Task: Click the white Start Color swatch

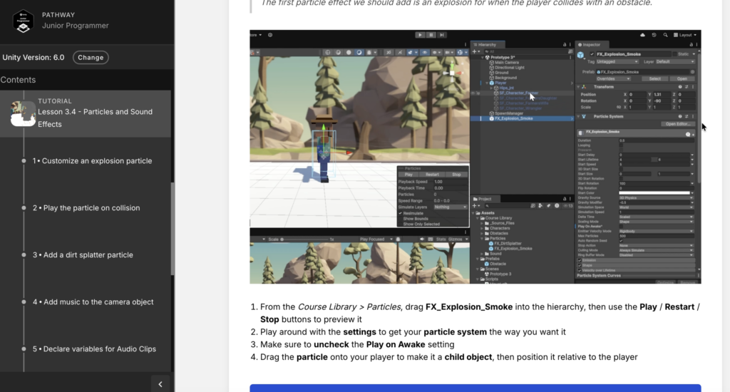Action: [x=656, y=192]
